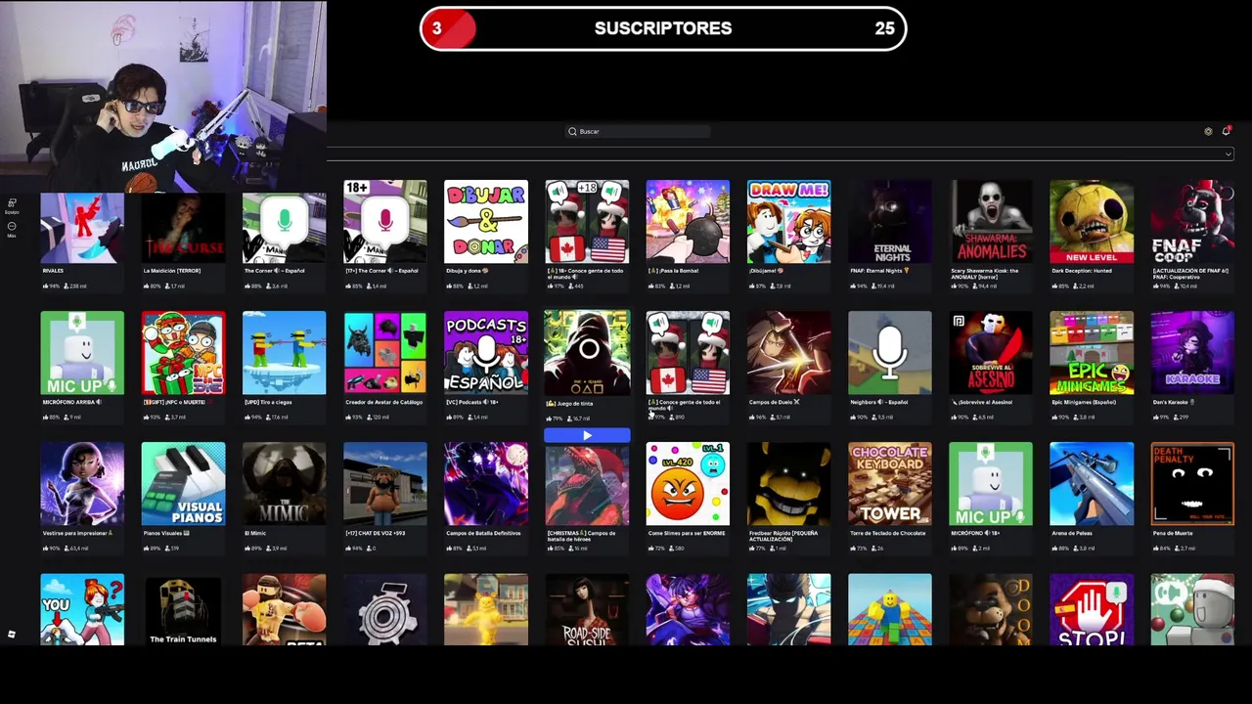1252x704 pixels.
Task: Open the ROAD-SIDE SUSHI game tile
Action: pos(587,610)
